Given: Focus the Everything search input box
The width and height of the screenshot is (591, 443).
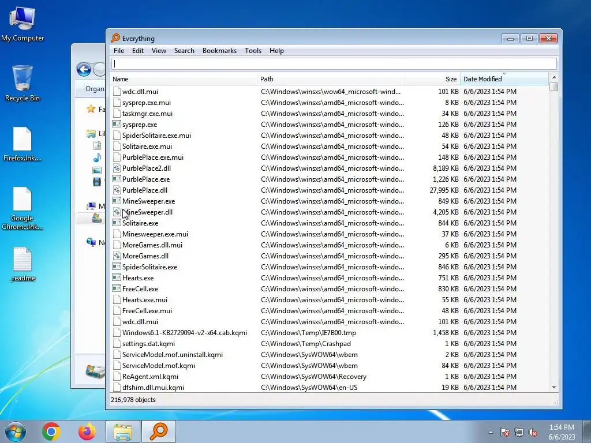Looking at the screenshot, I should [x=334, y=63].
